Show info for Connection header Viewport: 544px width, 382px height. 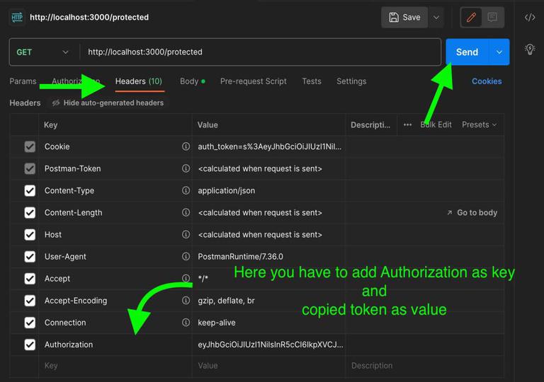[x=186, y=323]
